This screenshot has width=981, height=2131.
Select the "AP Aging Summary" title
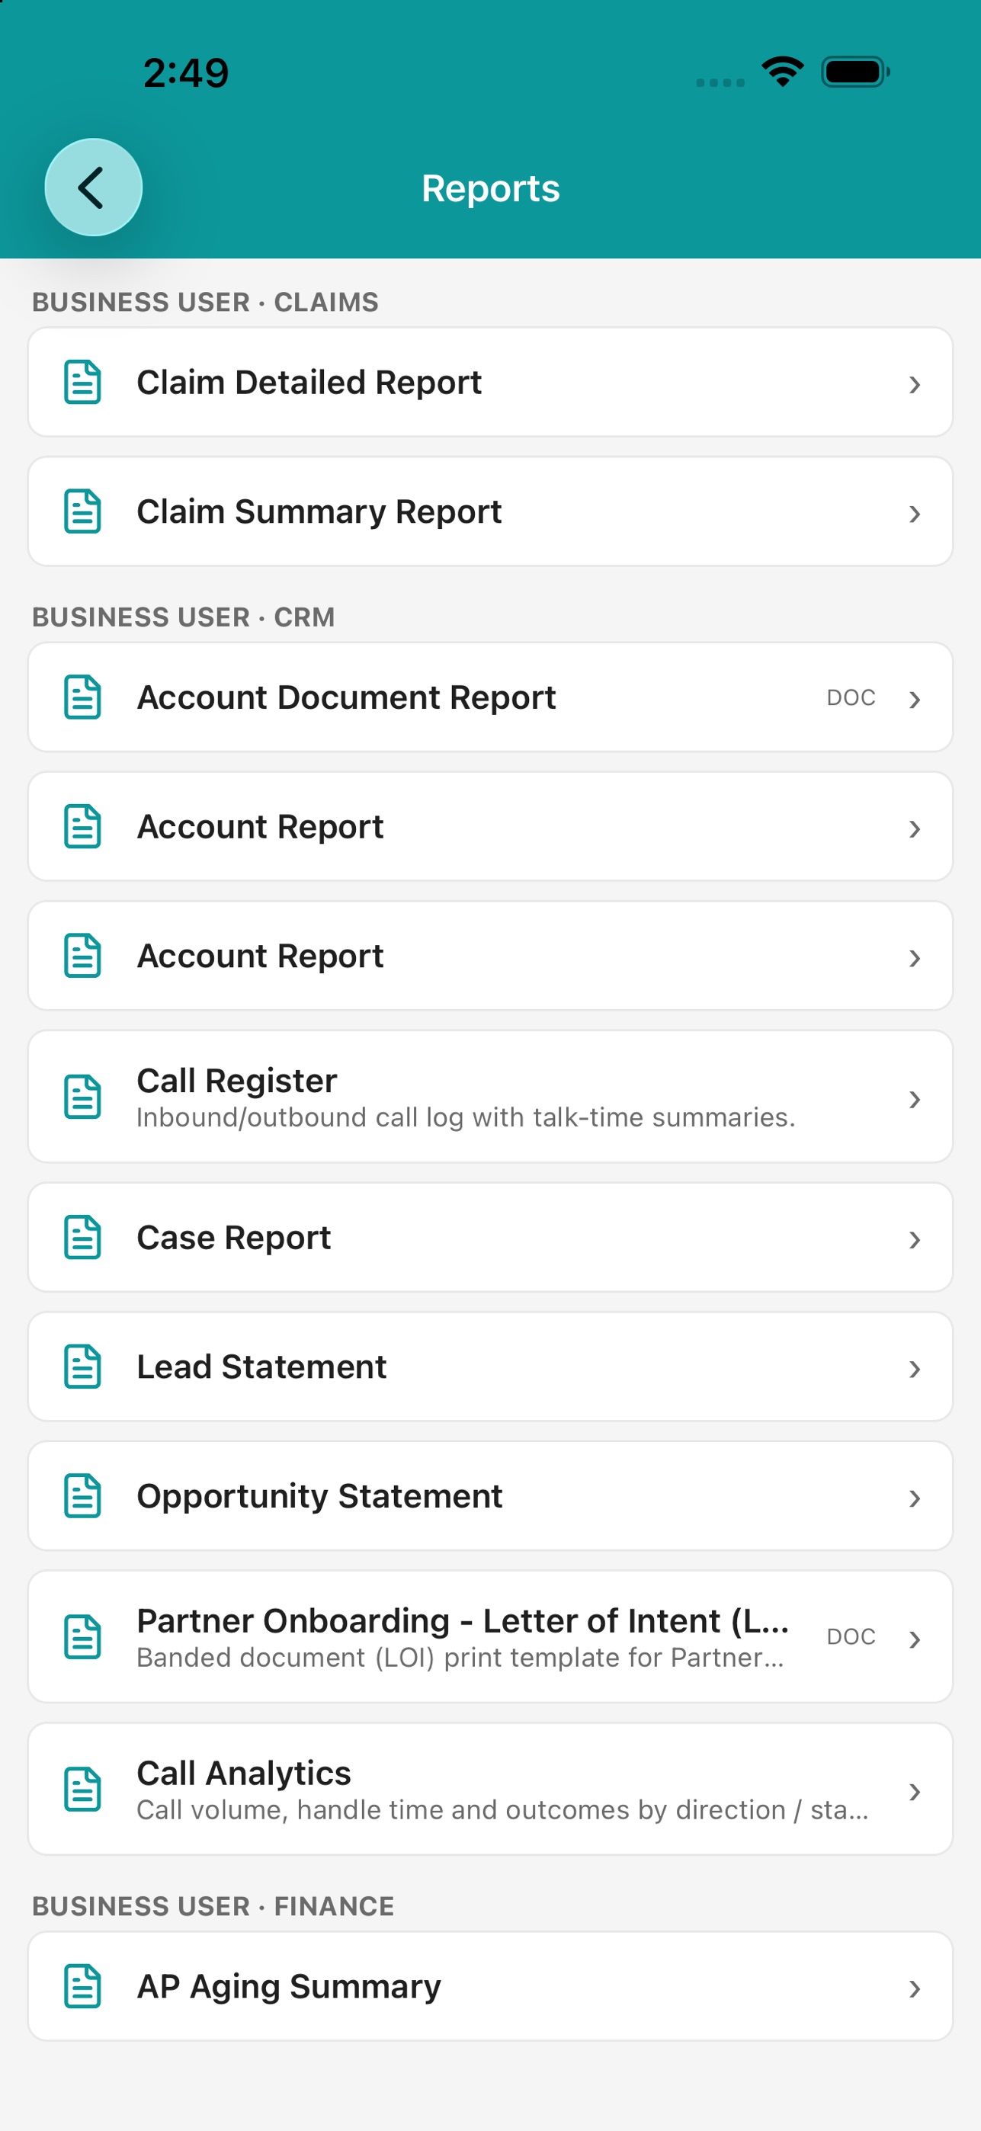(290, 1986)
